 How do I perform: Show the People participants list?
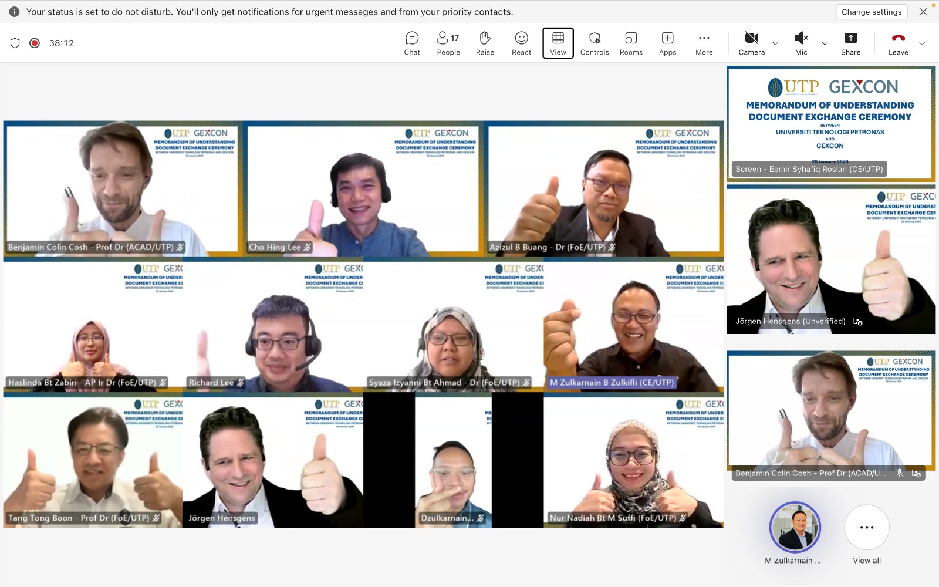pyautogui.click(x=448, y=43)
